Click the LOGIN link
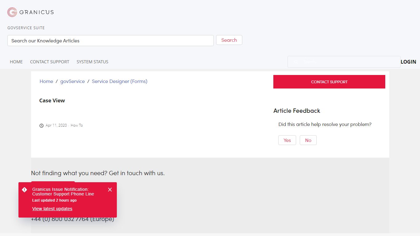Viewport: 420px width, 236px height. tap(408, 62)
